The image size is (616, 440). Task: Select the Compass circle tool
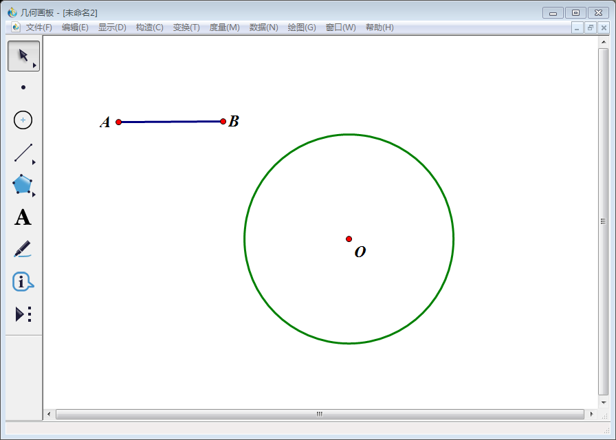pyautogui.click(x=23, y=120)
